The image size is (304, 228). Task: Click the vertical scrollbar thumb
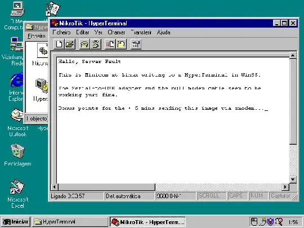293,101
